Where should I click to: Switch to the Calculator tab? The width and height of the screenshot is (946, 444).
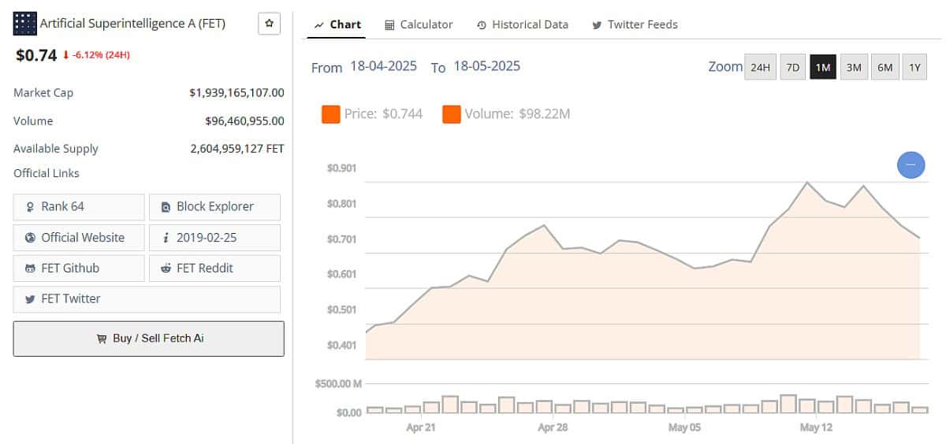[419, 24]
